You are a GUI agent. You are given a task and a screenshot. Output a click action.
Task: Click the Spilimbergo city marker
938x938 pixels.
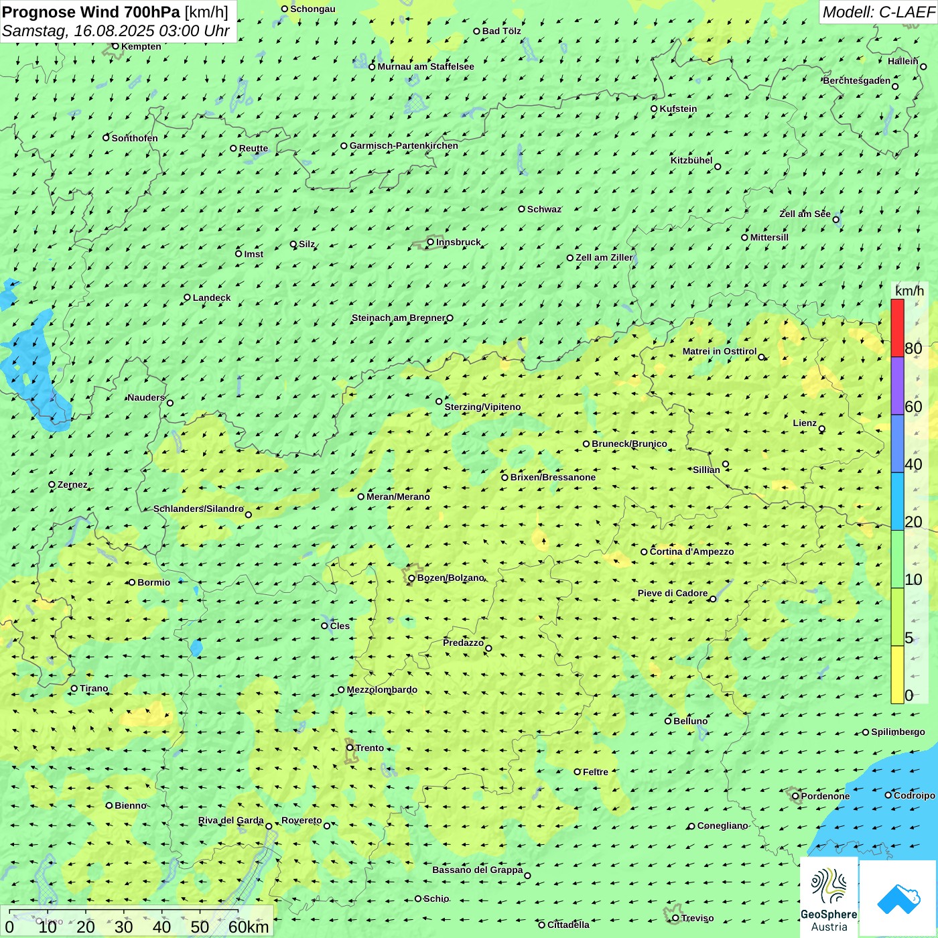pos(866,732)
